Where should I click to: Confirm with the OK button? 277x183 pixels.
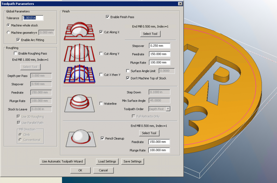pyautogui.click(x=80, y=170)
